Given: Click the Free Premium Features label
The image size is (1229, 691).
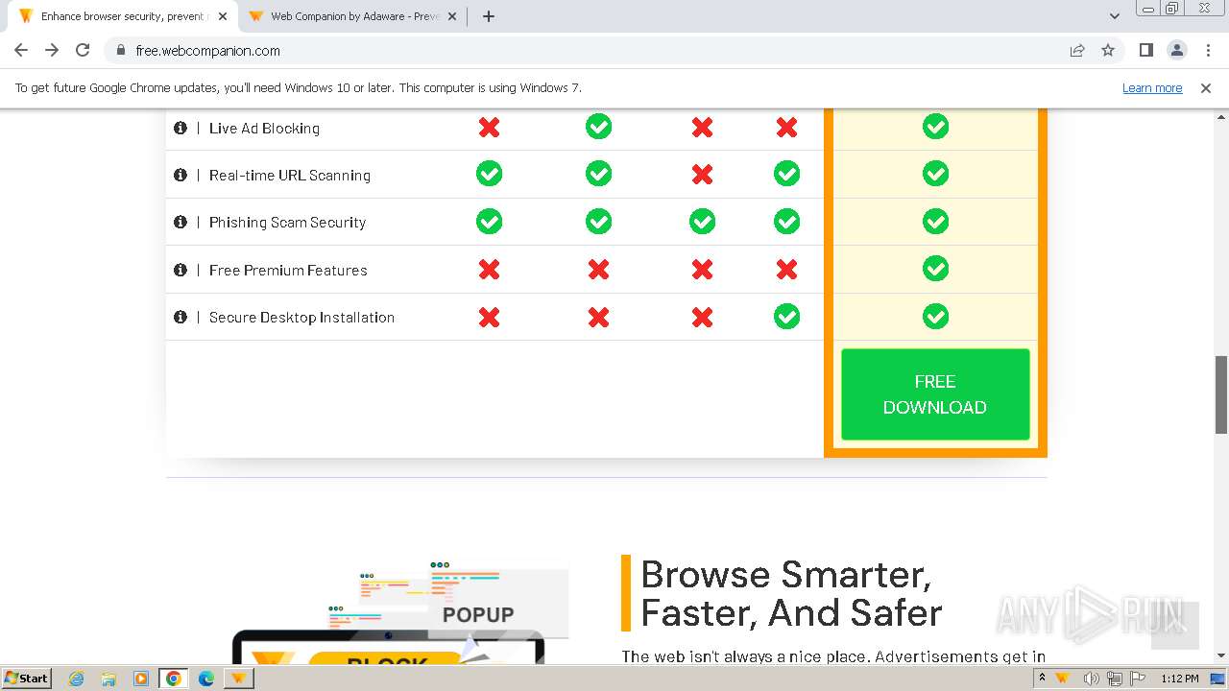Looking at the screenshot, I should (288, 271).
